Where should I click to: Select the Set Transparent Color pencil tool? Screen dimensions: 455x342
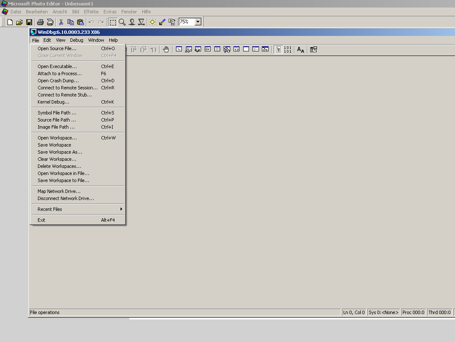[x=162, y=22]
